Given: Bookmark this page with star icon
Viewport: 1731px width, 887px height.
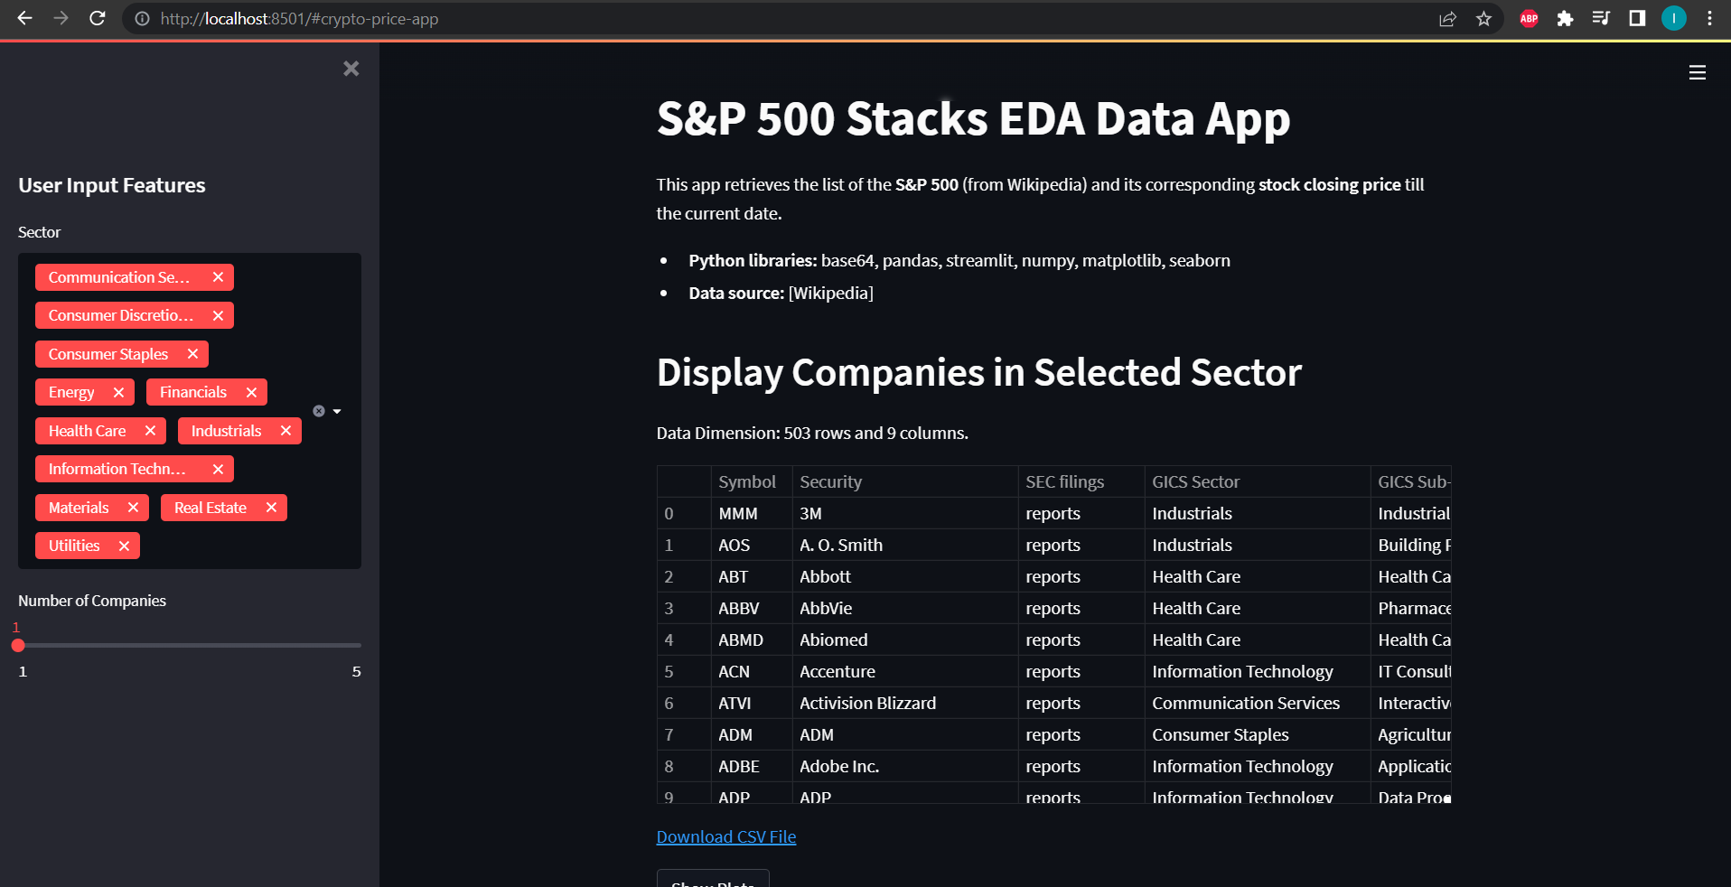Looking at the screenshot, I should point(1483,18).
